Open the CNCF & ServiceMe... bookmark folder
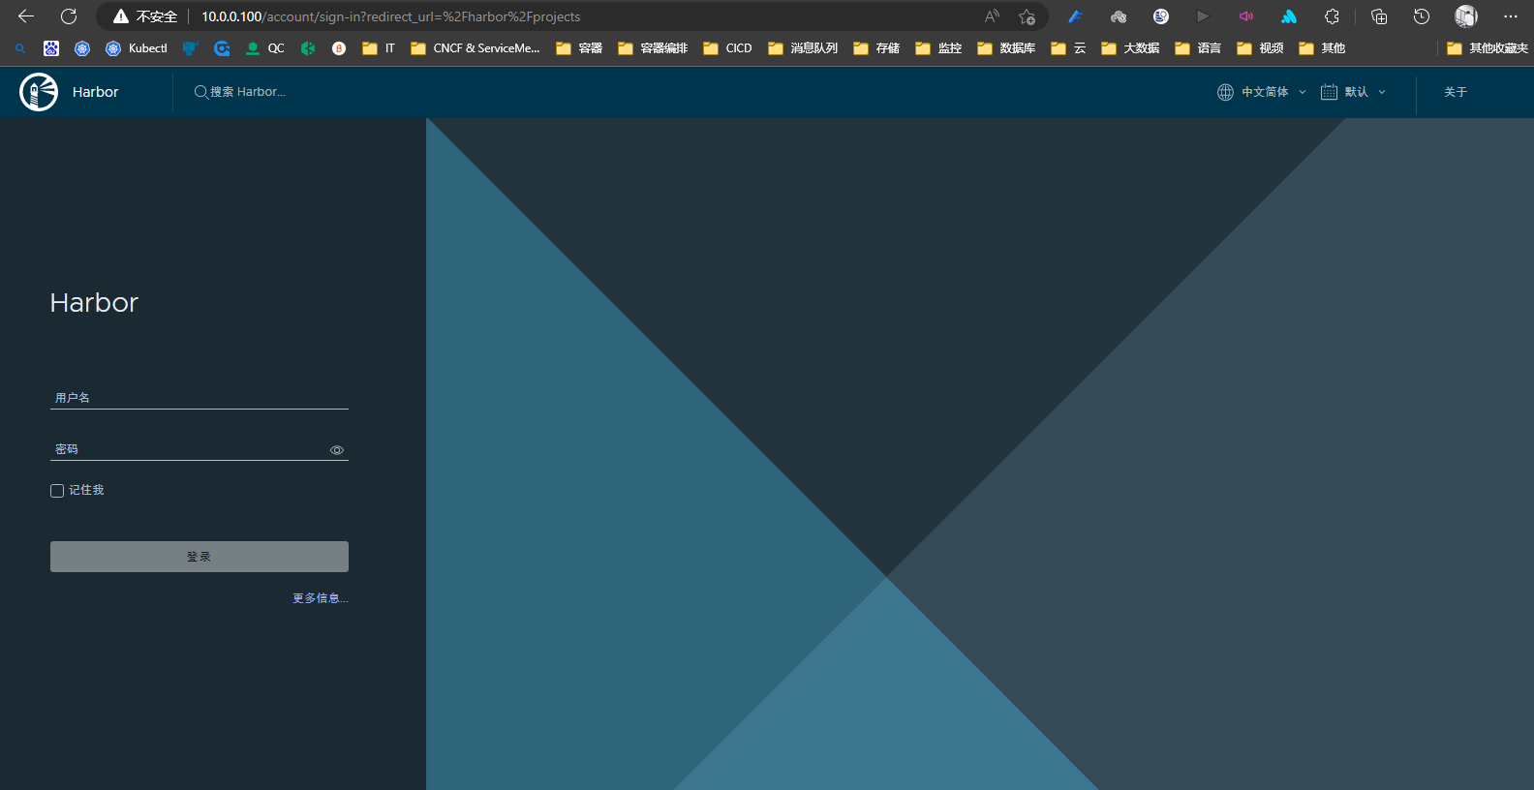1534x790 pixels. point(476,48)
